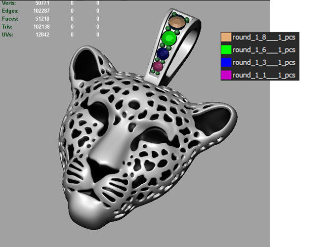
Task: Click the Faces: statistics label
Action: [x=10, y=19]
